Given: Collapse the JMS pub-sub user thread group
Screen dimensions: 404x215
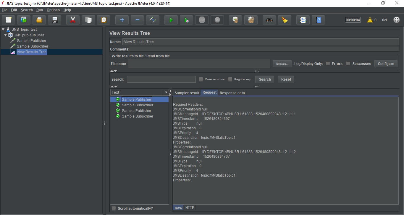Looking at the screenshot, I should tap(6, 35).
